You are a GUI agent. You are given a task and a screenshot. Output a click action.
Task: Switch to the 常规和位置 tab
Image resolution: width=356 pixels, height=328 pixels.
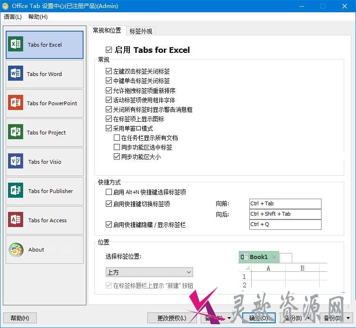pyautogui.click(x=107, y=30)
